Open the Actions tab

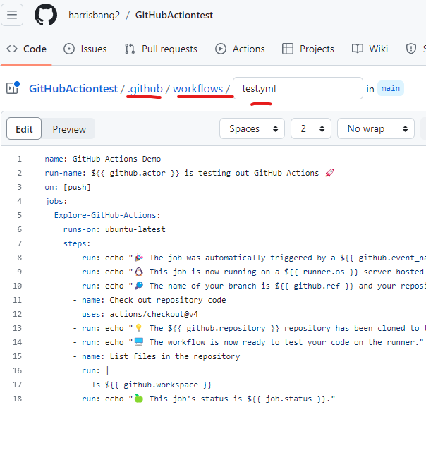click(x=240, y=49)
